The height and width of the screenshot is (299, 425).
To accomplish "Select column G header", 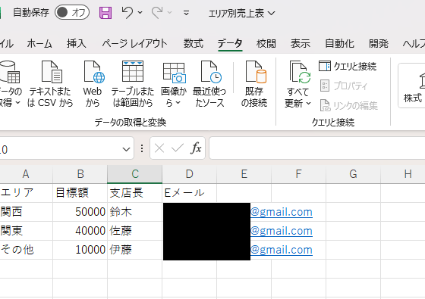I will click(x=353, y=174).
